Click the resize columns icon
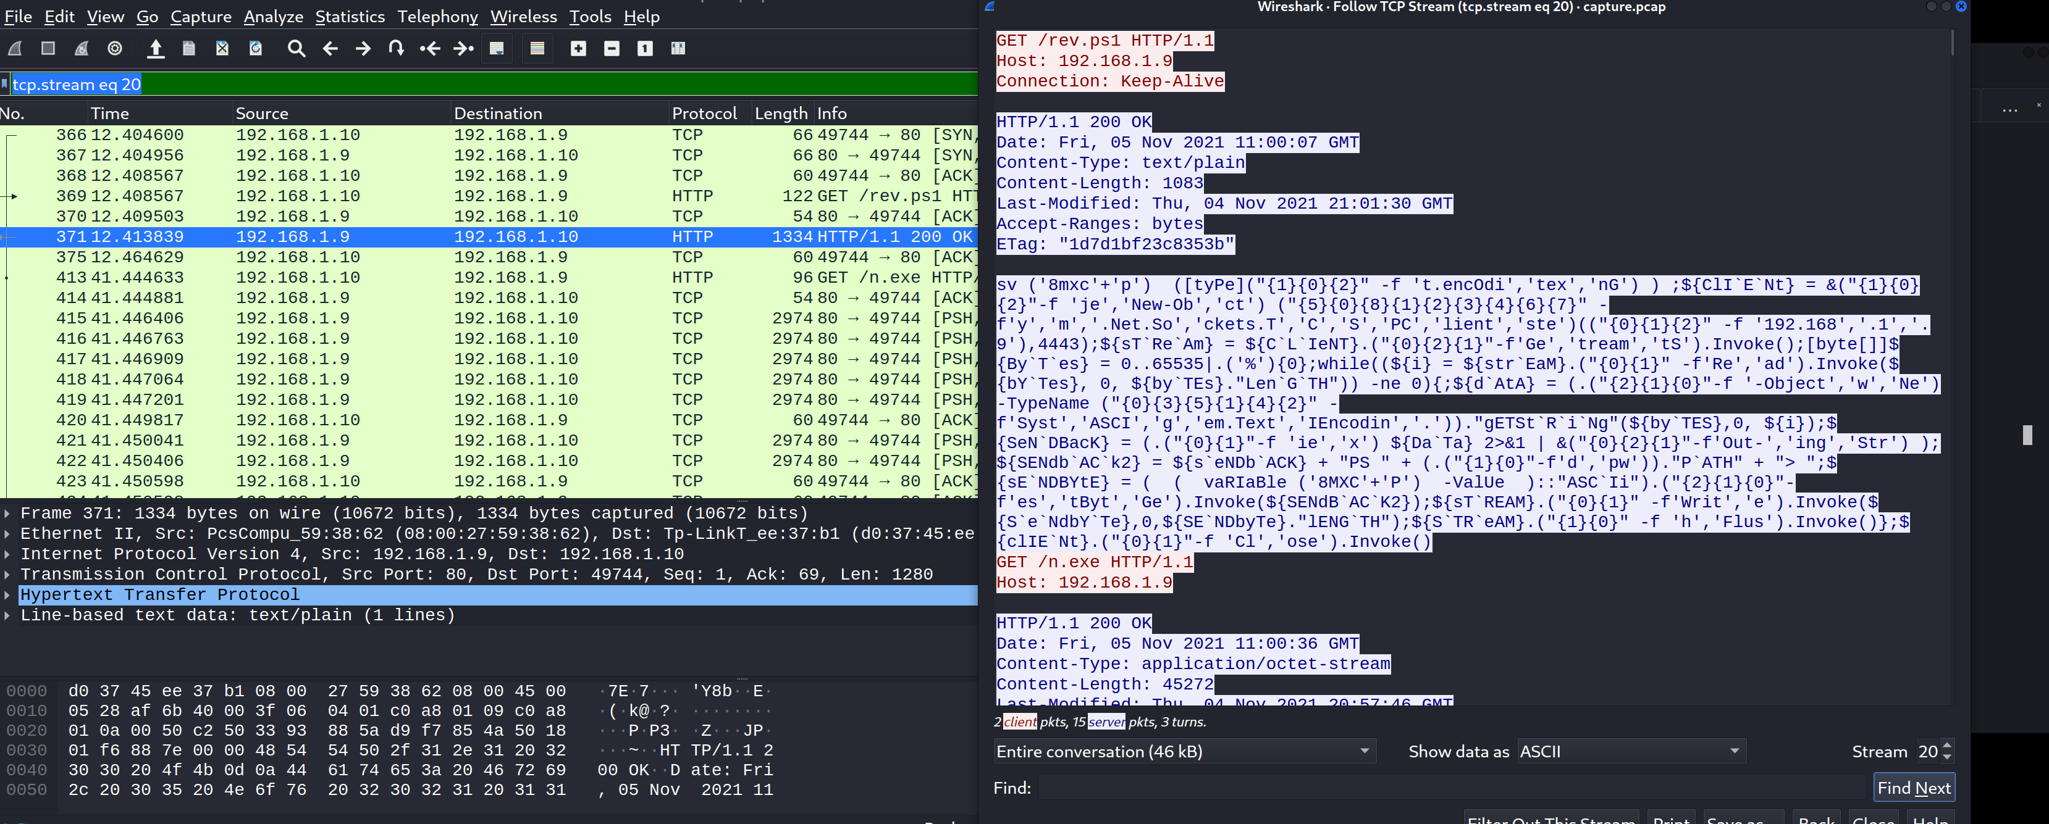This screenshot has height=824, width=2049. click(x=678, y=49)
